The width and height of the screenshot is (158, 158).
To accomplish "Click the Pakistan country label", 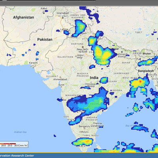I will (x=45, y=39).
